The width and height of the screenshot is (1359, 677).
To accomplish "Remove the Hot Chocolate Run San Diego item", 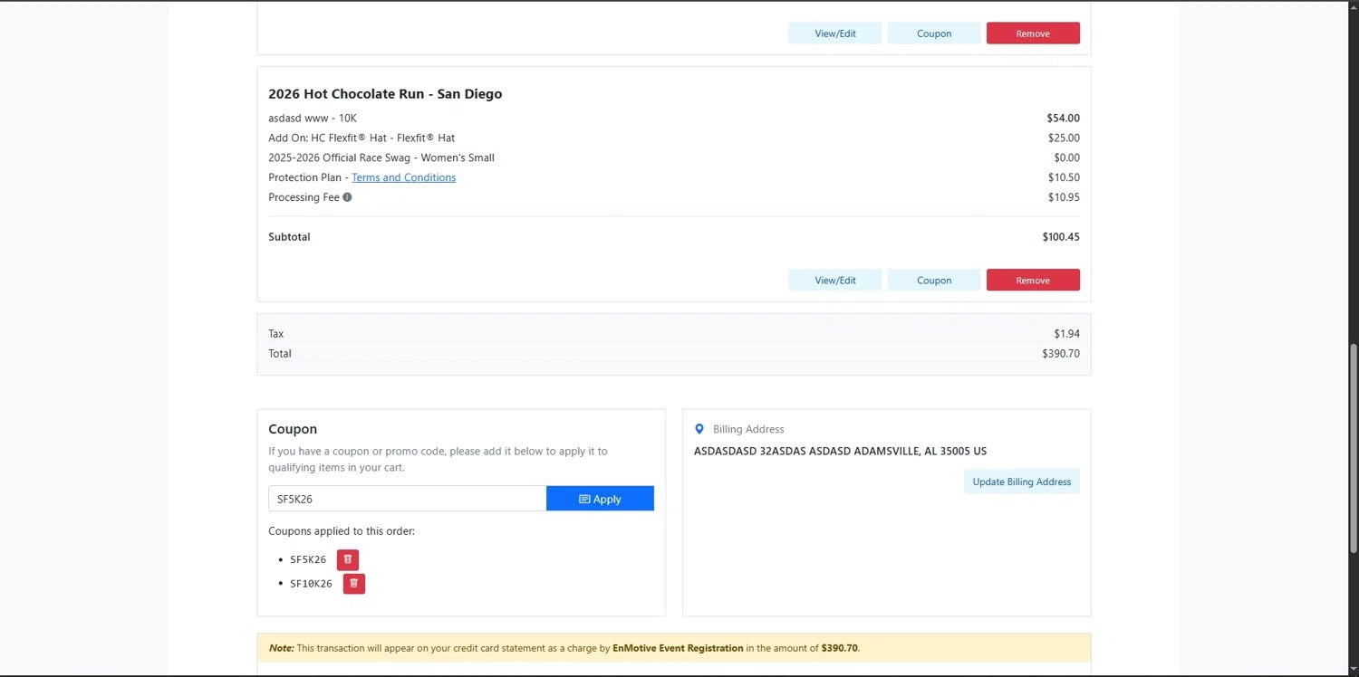I will pyautogui.click(x=1033, y=281).
